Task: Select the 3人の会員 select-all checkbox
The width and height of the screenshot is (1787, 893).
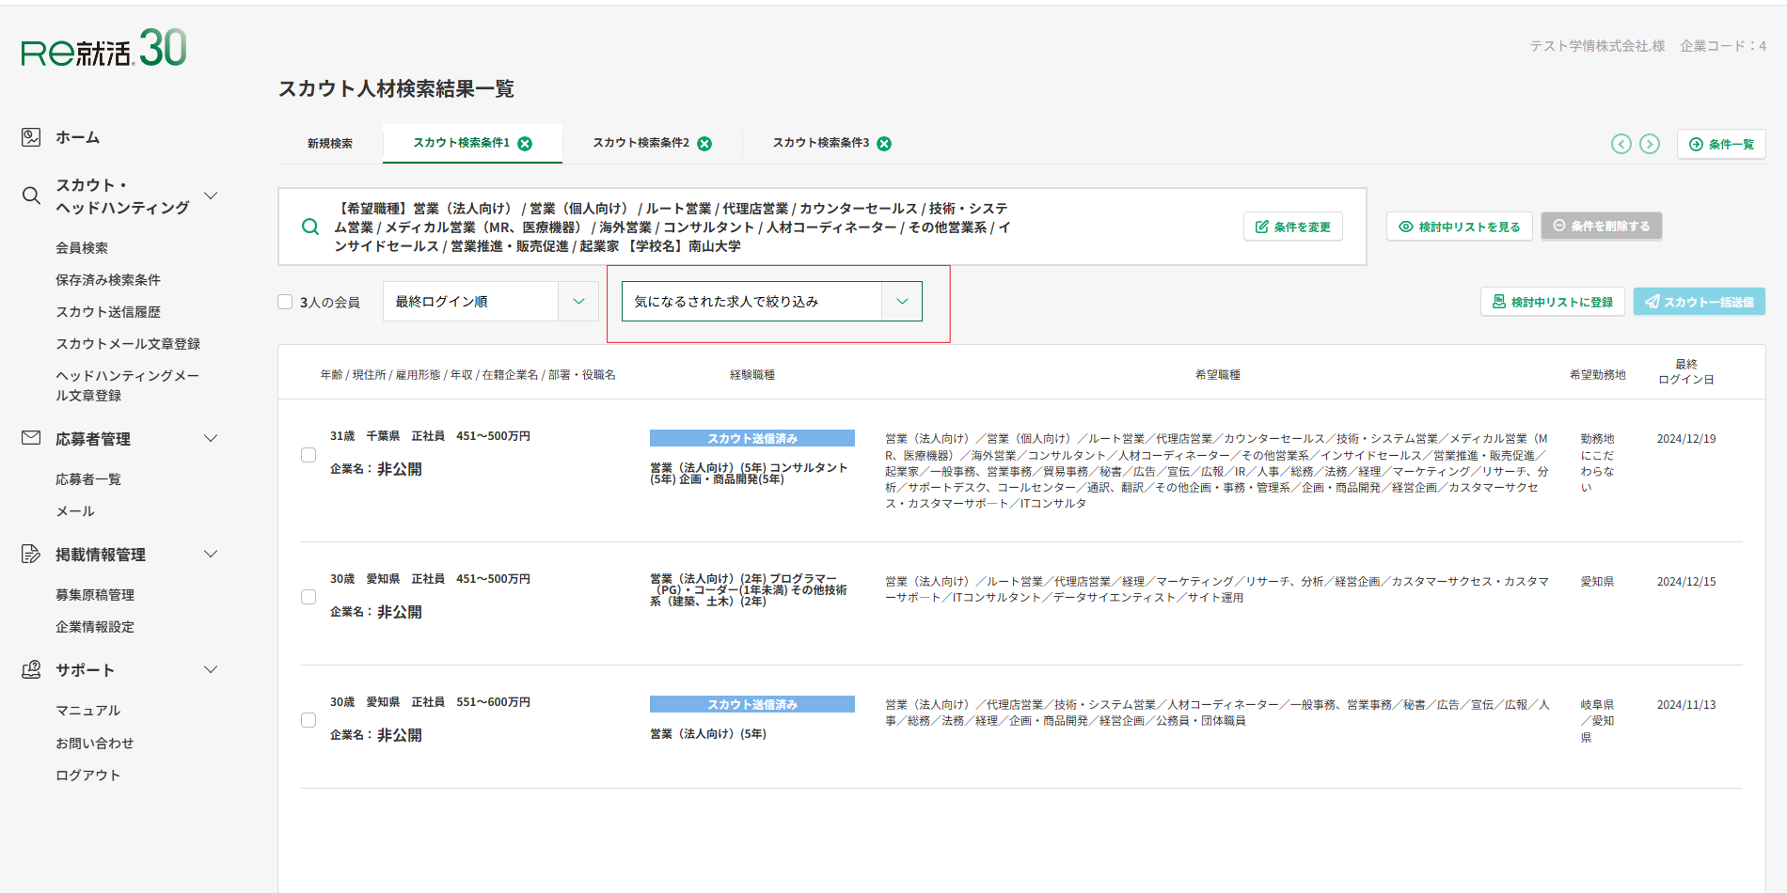Action: (x=285, y=302)
